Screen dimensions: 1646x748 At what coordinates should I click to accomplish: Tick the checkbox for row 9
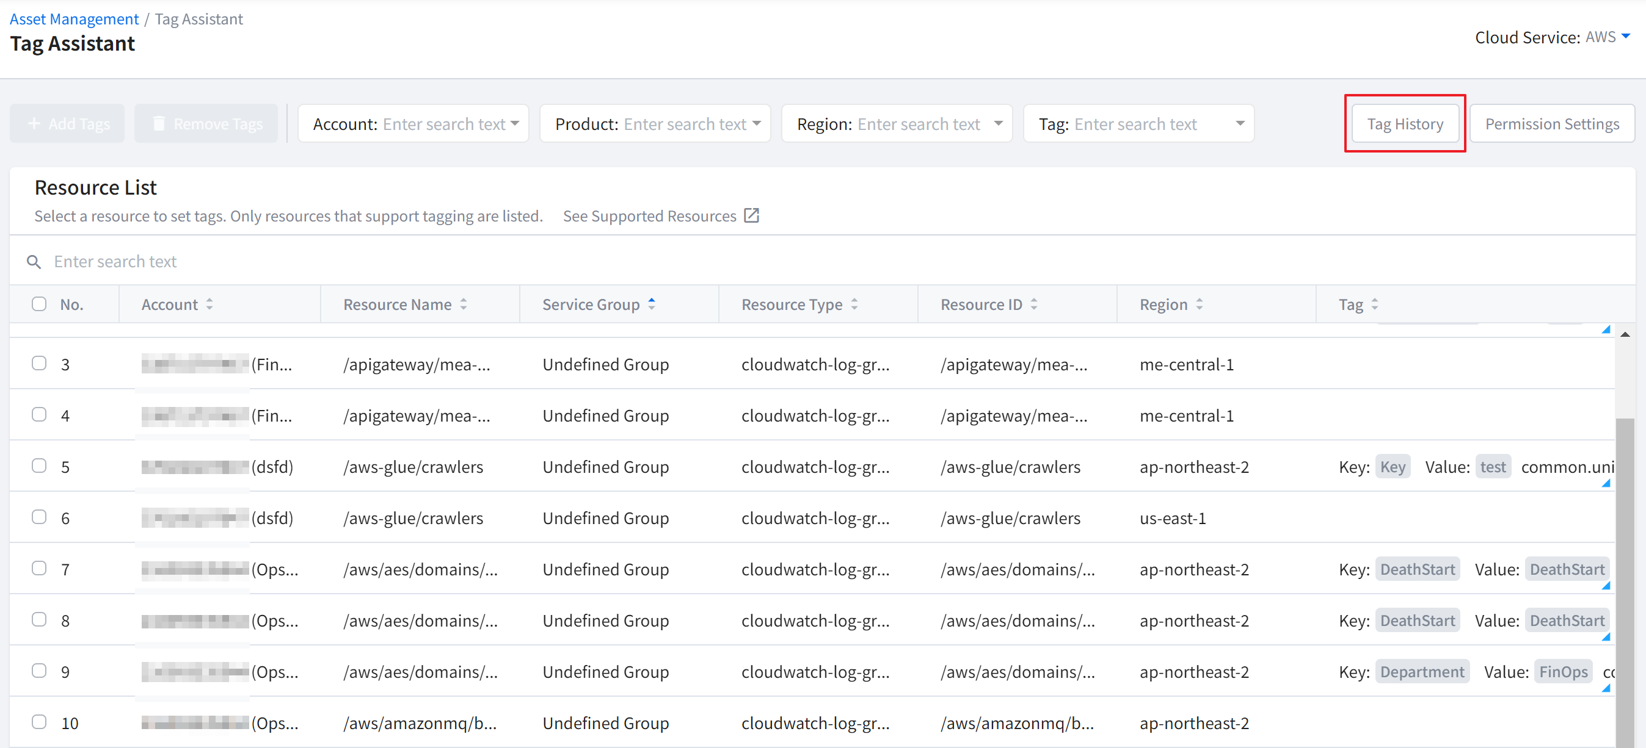pos(39,671)
